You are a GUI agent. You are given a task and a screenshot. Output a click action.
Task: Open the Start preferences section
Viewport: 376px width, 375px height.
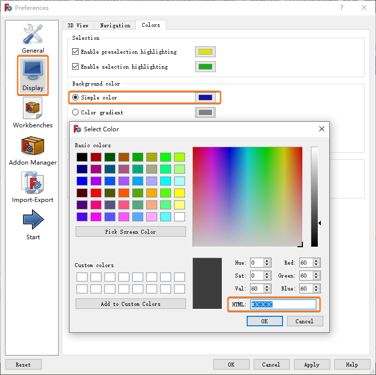pos(33,225)
